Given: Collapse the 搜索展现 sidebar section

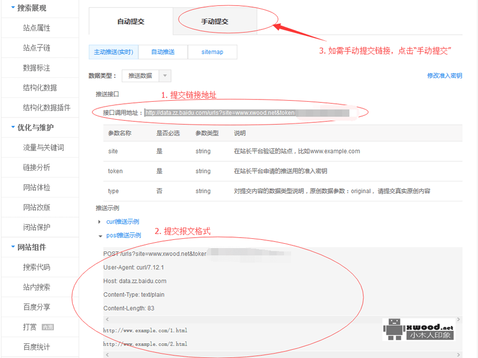Looking at the screenshot, I should click(x=28, y=8).
